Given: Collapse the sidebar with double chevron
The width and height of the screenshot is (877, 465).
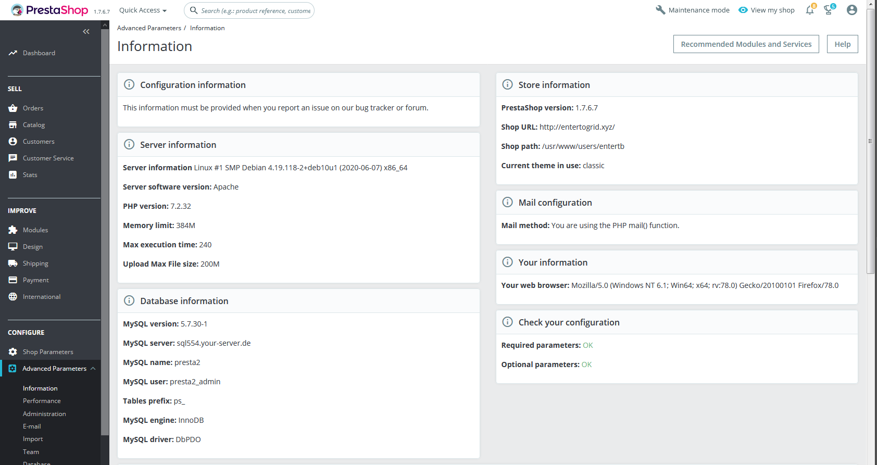Looking at the screenshot, I should (86, 32).
